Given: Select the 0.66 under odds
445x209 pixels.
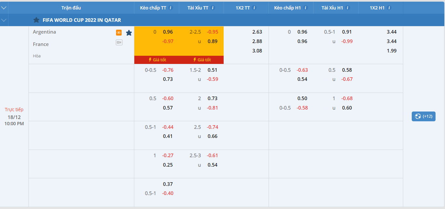Looking at the screenshot, I should pyautogui.click(x=213, y=136).
